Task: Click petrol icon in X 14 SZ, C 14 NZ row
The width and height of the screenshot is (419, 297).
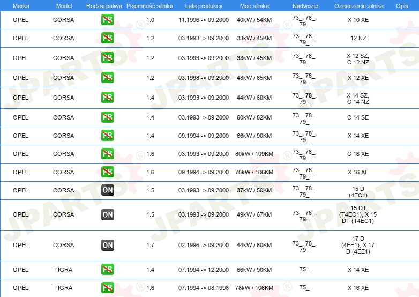Action: (107, 98)
